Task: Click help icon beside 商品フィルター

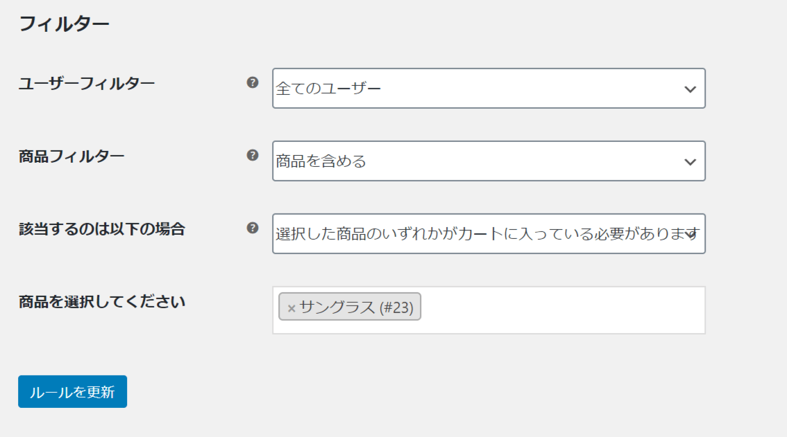Action: 253,155
